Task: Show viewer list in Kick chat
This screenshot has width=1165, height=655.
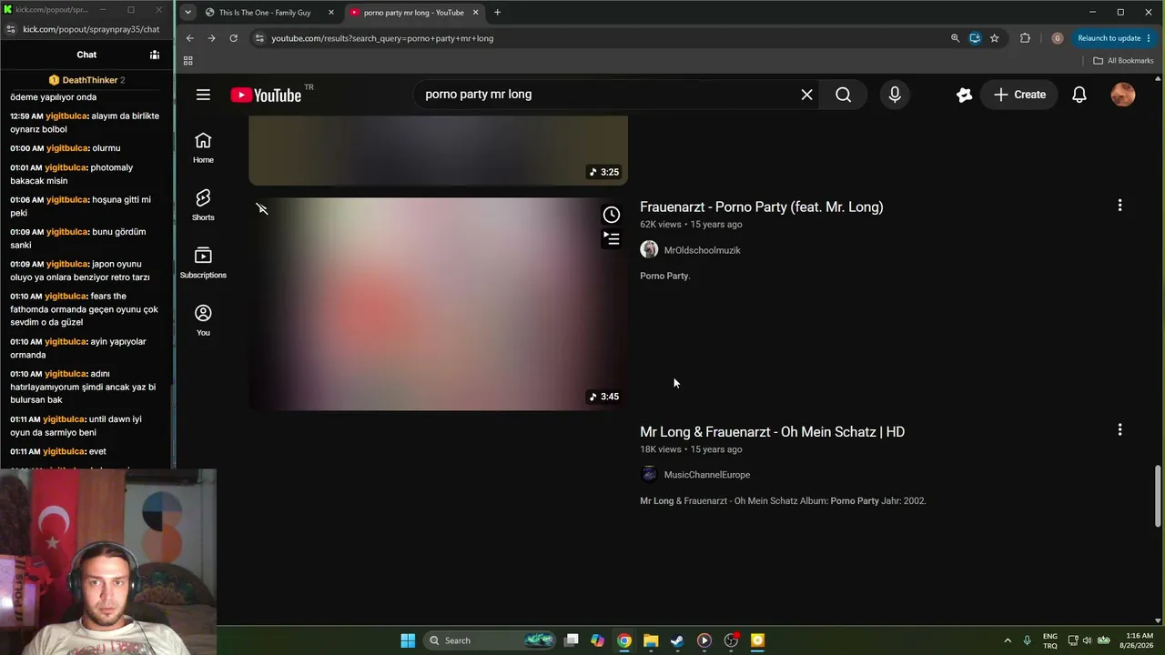Action: tap(155, 55)
